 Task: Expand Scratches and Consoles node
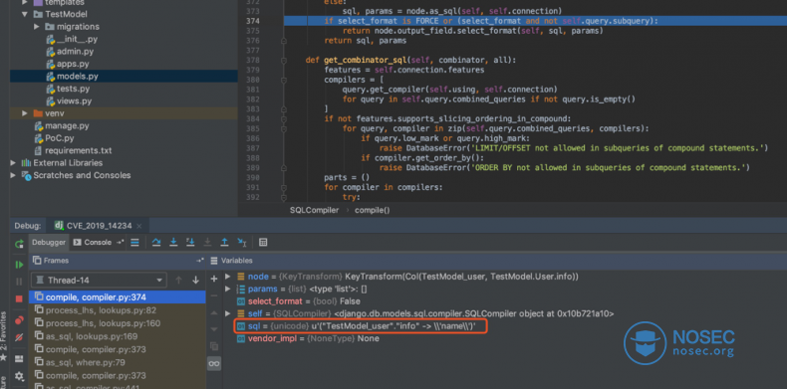click(13, 175)
